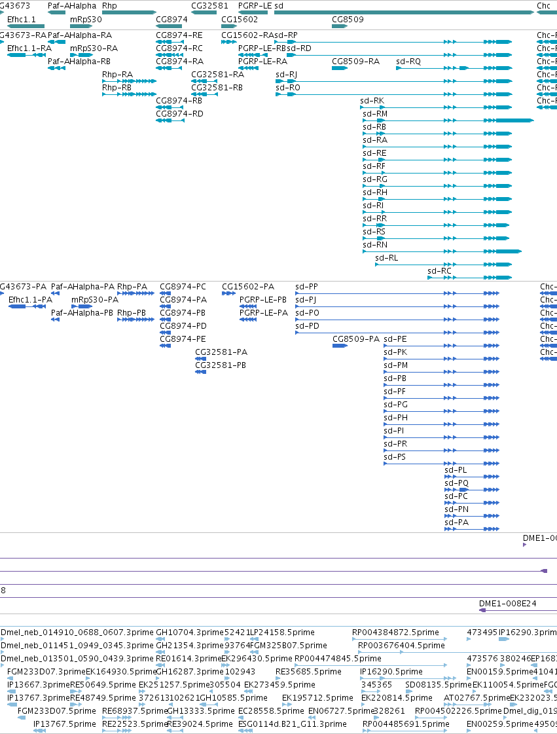Click EST label IP13767.5prime

[65, 724]
